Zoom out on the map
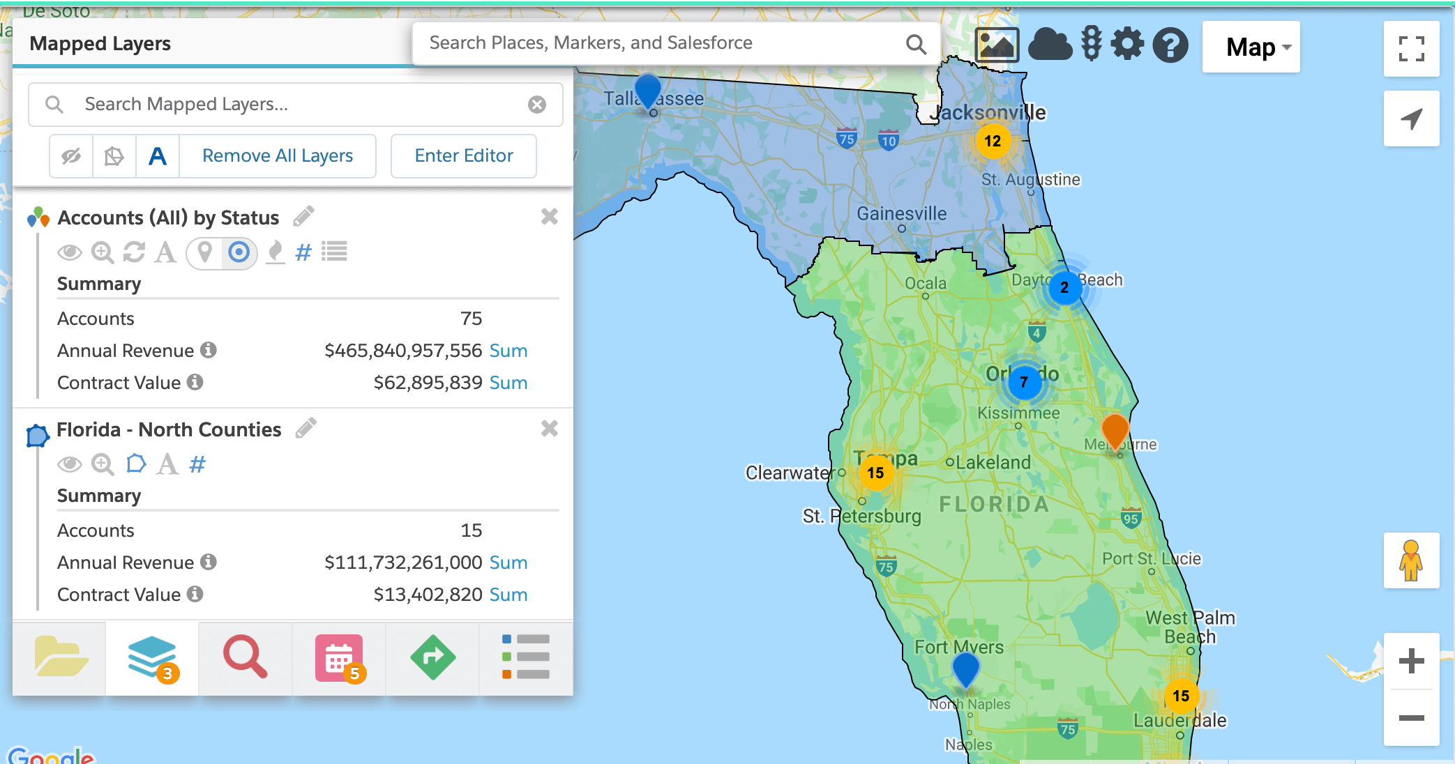The image size is (1455, 764). pyautogui.click(x=1411, y=718)
